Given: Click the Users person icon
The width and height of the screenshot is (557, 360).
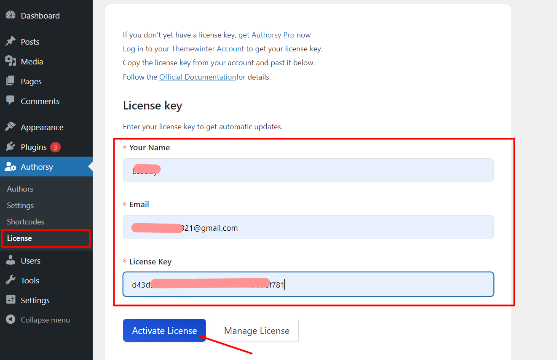Looking at the screenshot, I should tap(11, 261).
